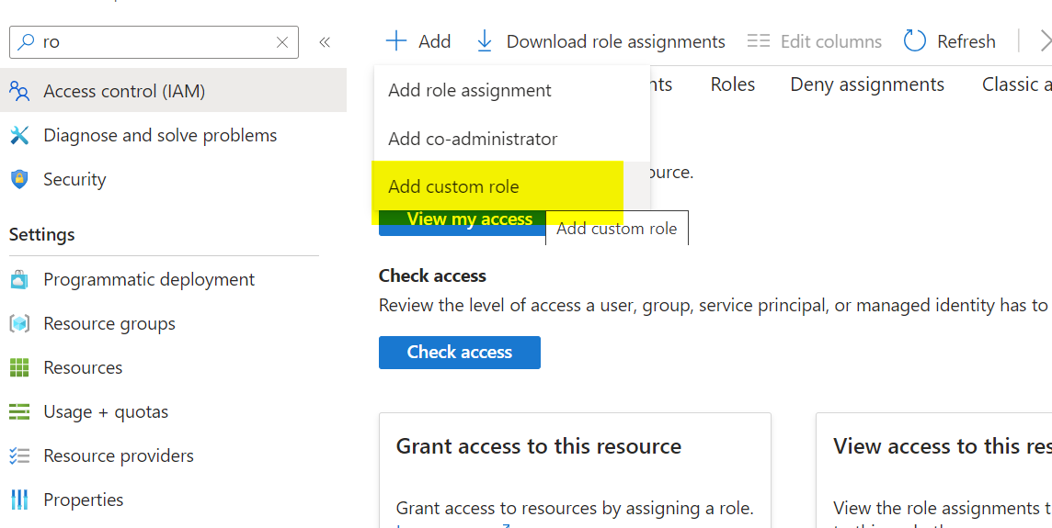The width and height of the screenshot is (1052, 528).
Task: Click the Diagnose wrench icon
Action: coord(19,135)
